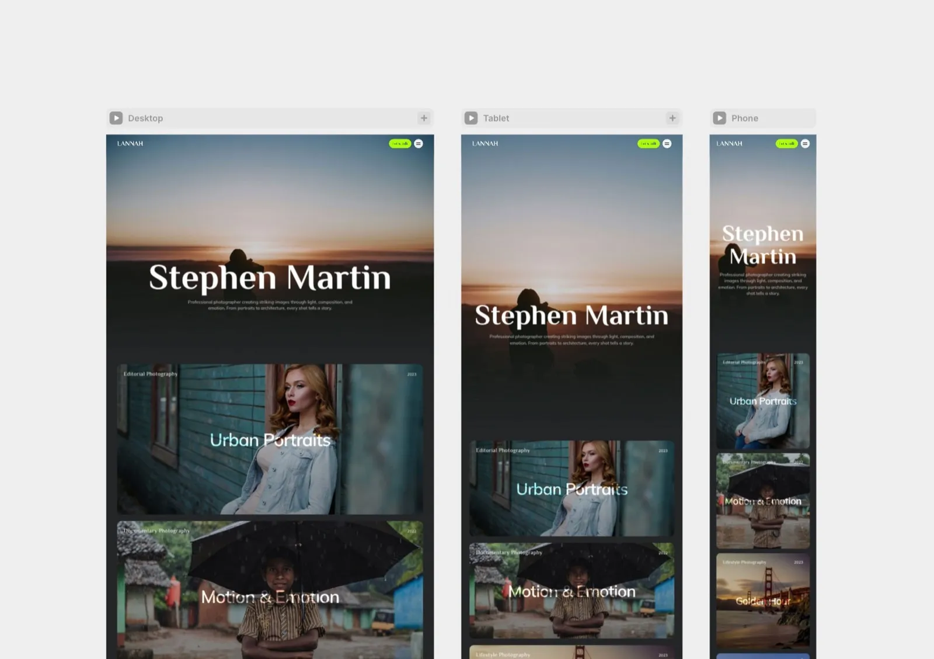Open hamburger menu in Desktop frame

(x=419, y=144)
